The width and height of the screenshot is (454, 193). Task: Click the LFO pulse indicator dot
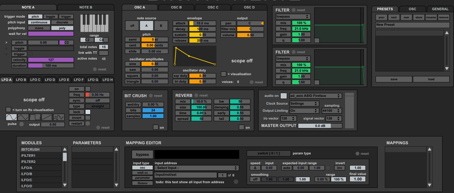click(x=22, y=124)
